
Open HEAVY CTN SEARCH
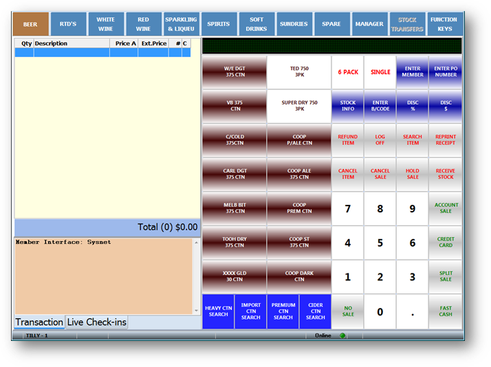pos(218,311)
